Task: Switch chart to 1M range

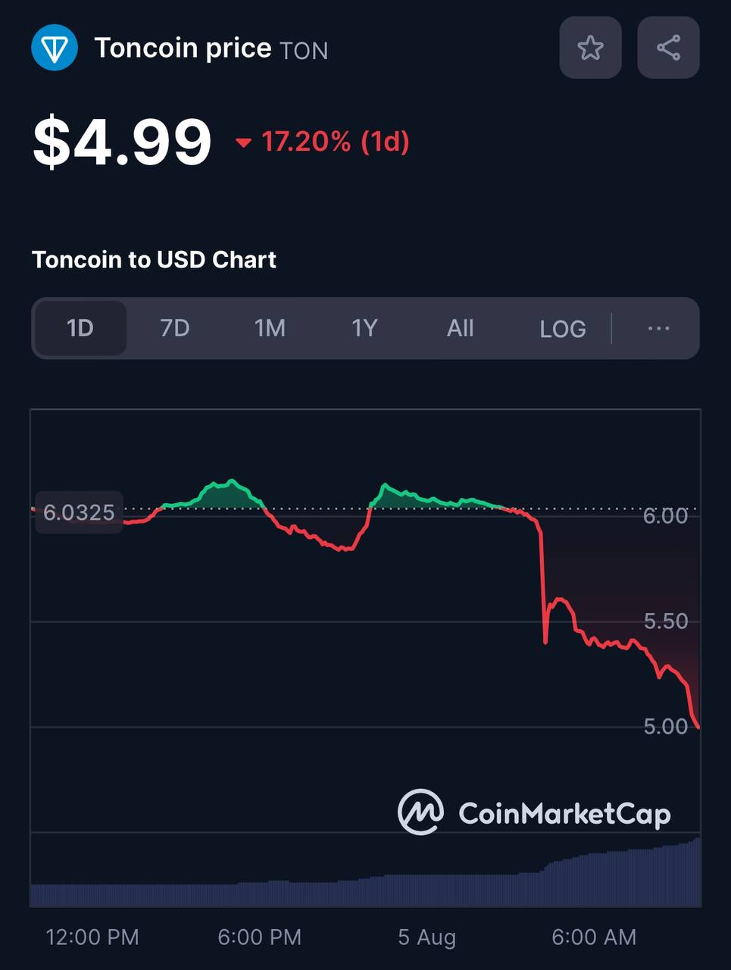Action: point(270,328)
